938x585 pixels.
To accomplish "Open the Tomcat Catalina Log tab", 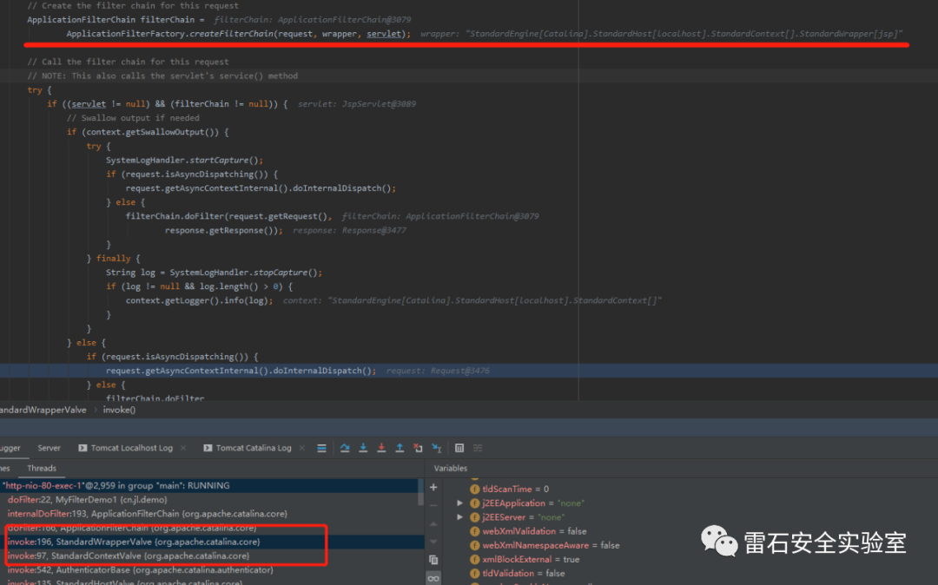I will (253, 448).
